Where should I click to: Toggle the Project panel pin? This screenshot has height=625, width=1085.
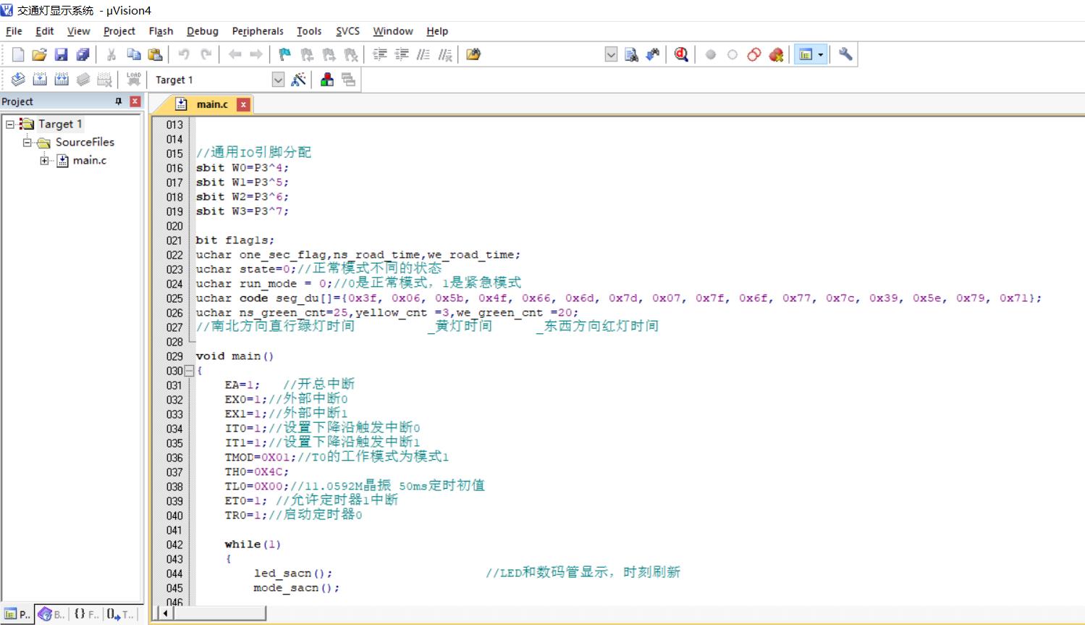119,101
